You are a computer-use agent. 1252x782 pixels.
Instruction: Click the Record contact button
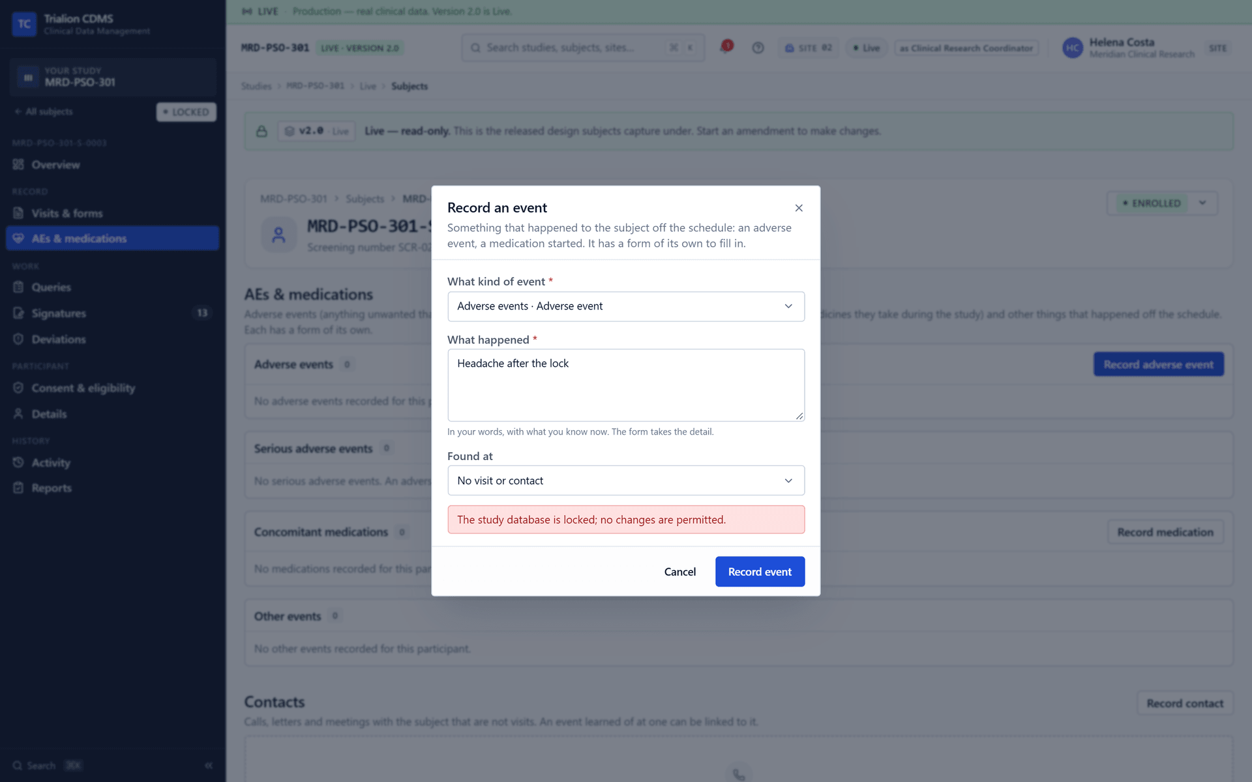pos(1185,703)
